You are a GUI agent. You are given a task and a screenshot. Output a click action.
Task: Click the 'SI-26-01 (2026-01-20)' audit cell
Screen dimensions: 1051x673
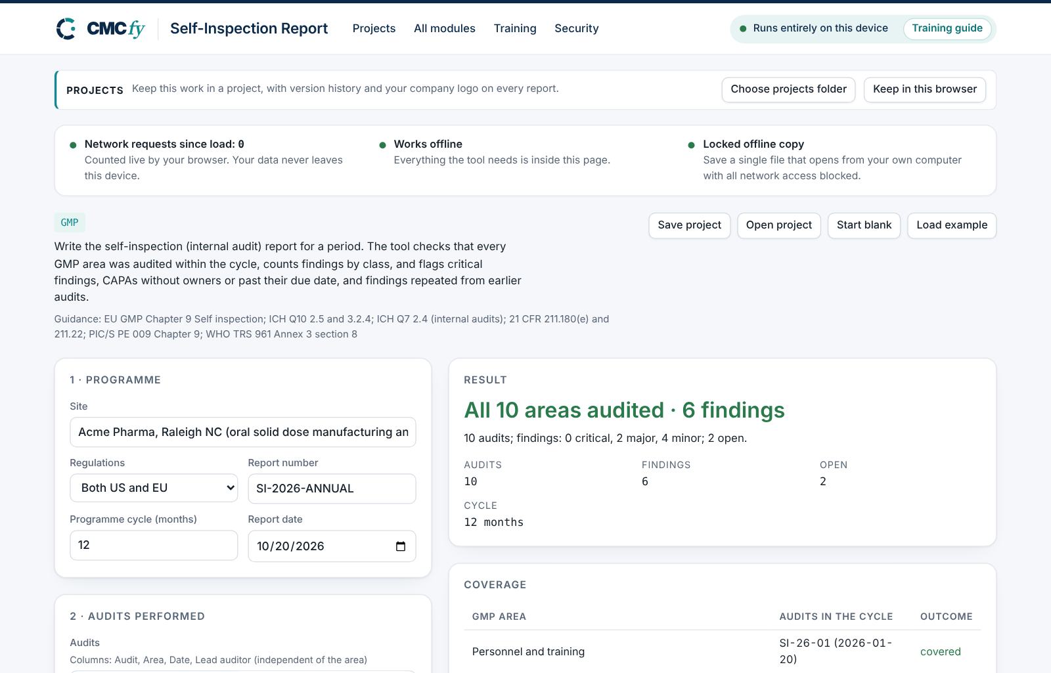point(836,651)
